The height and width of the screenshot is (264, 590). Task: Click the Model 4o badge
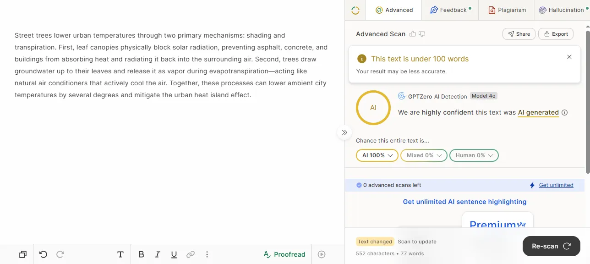(484, 96)
